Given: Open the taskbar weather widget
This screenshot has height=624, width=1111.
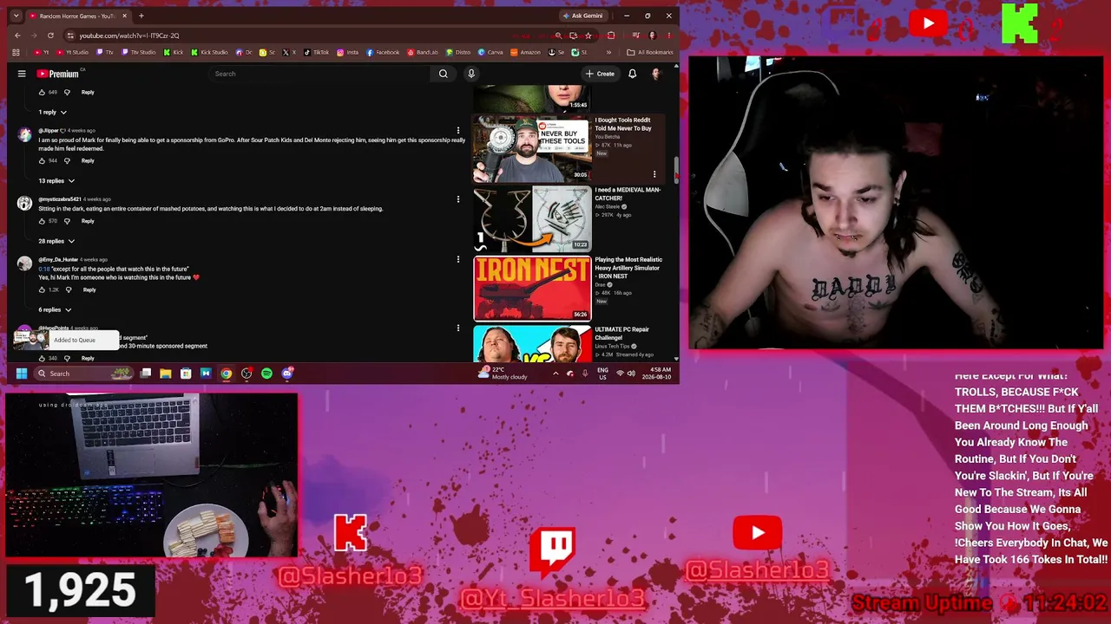Looking at the screenshot, I should coord(503,374).
